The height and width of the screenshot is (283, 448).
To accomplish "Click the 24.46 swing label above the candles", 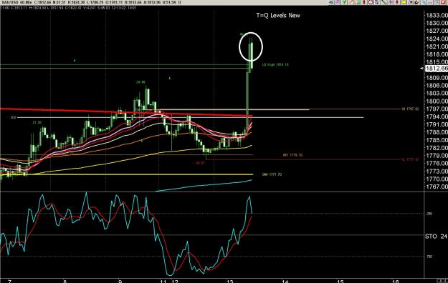I will tap(140, 82).
